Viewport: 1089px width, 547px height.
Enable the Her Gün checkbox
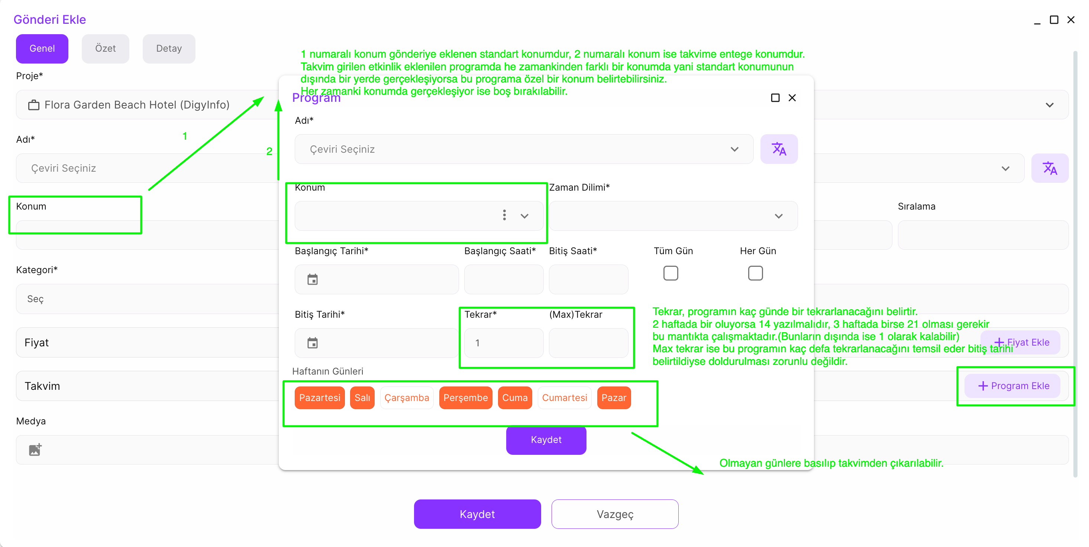point(755,273)
